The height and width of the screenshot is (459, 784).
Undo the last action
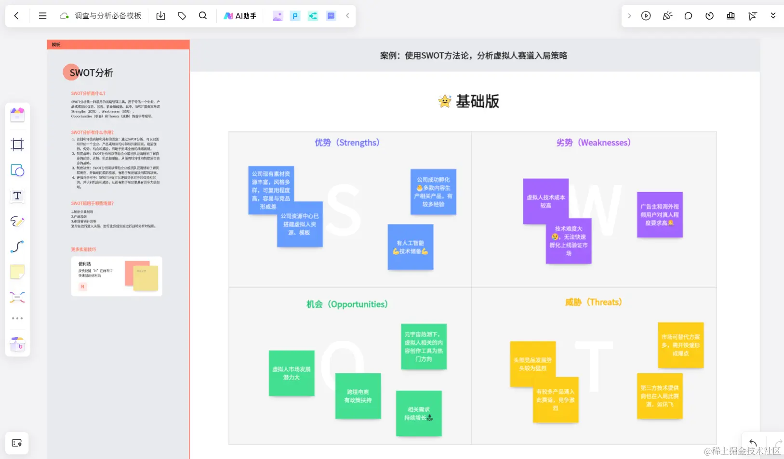752,443
